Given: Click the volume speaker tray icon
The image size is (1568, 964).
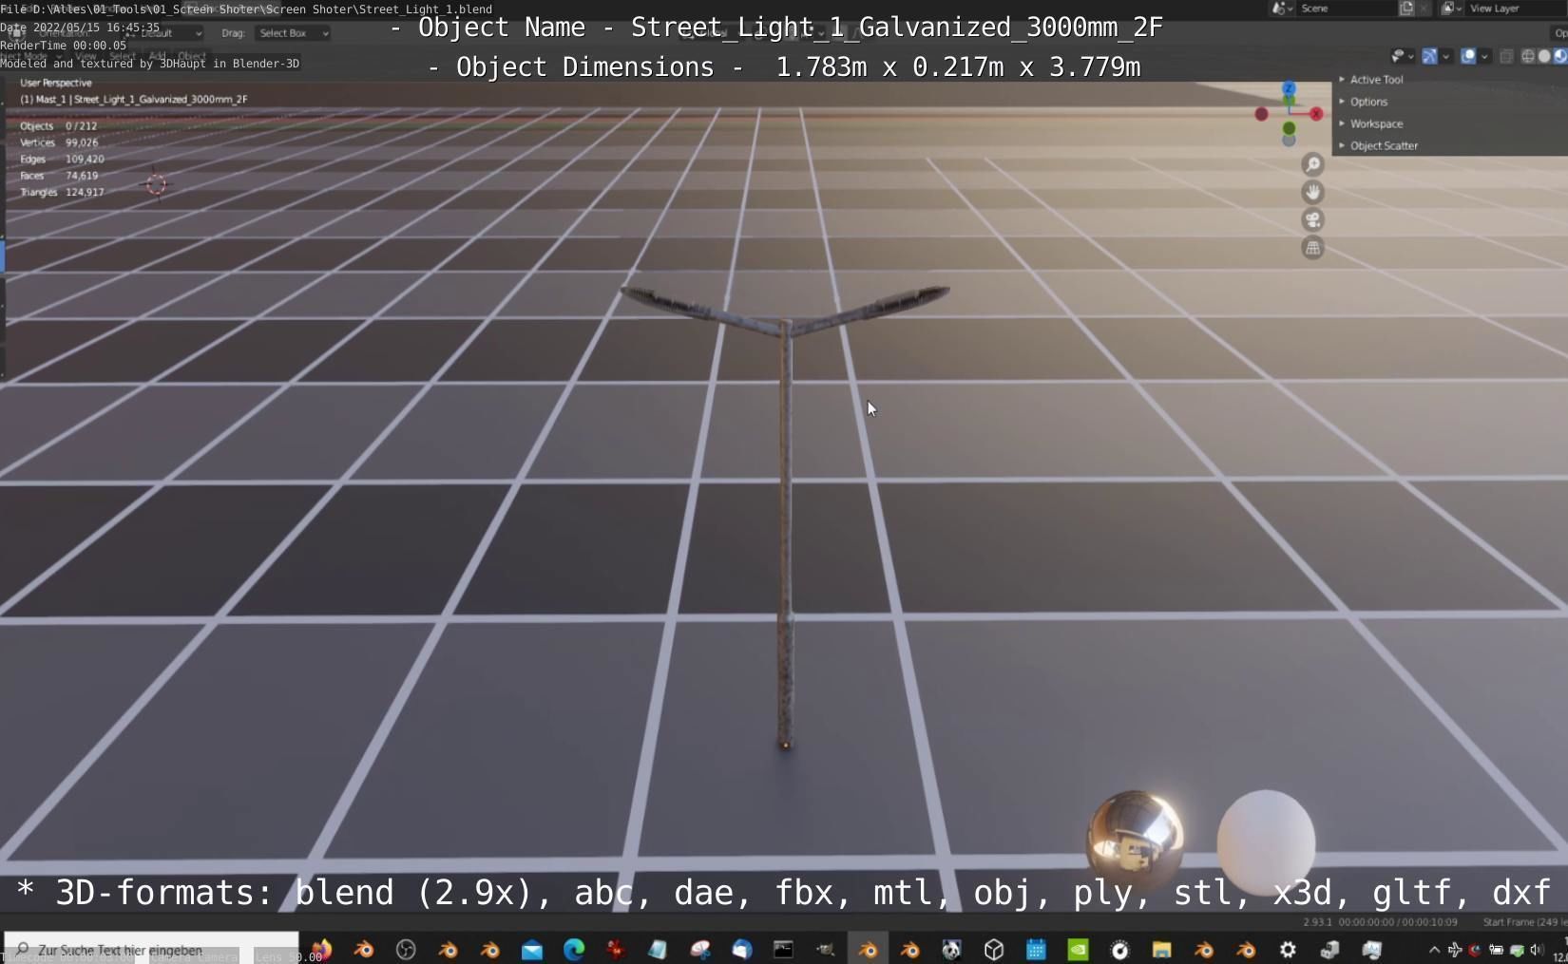Looking at the screenshot, I should 1538,950.
